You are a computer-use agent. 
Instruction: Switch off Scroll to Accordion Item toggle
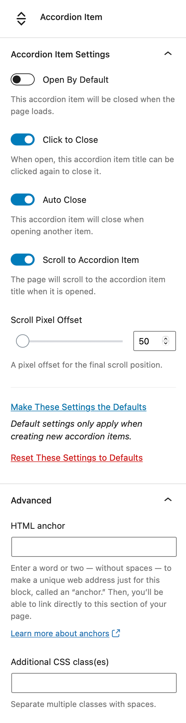23,260
